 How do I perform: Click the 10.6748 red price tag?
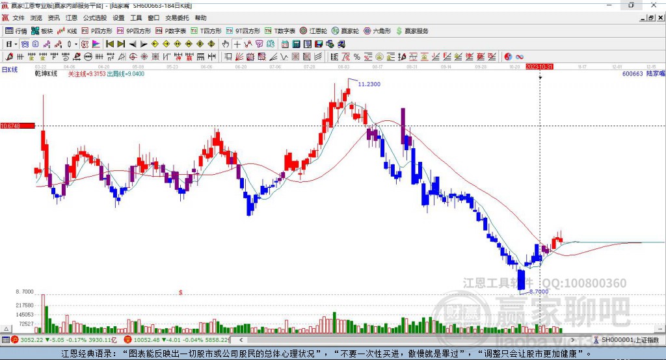tap(18, 125)
